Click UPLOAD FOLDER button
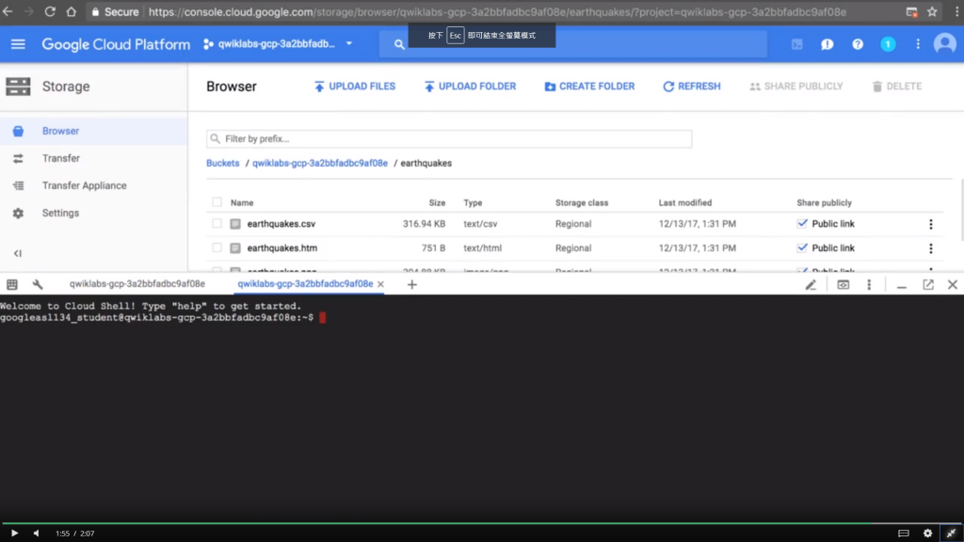This screenshot has width=964, height=542. click(x=470, y=87)
